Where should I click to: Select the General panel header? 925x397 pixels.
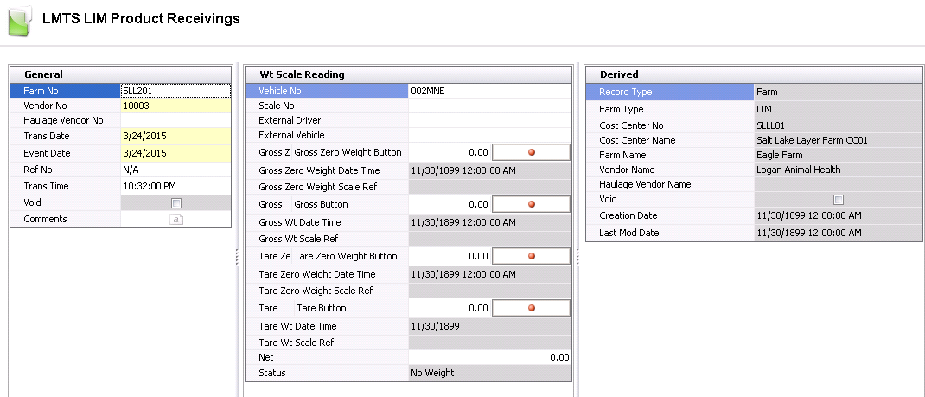(x=43, y=74)
